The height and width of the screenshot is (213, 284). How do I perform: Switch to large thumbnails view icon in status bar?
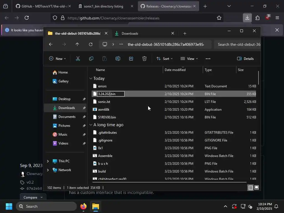point(257,188)
